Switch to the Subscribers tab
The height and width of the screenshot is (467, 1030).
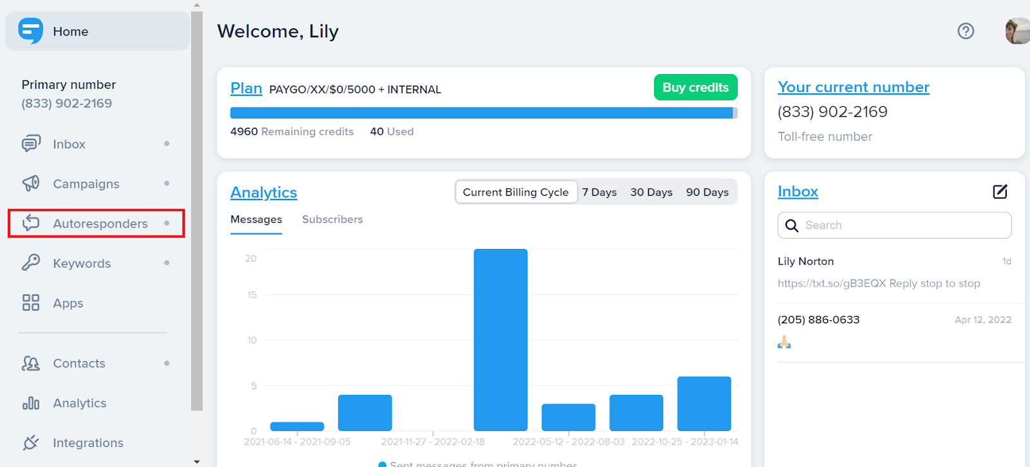point(332,219)
